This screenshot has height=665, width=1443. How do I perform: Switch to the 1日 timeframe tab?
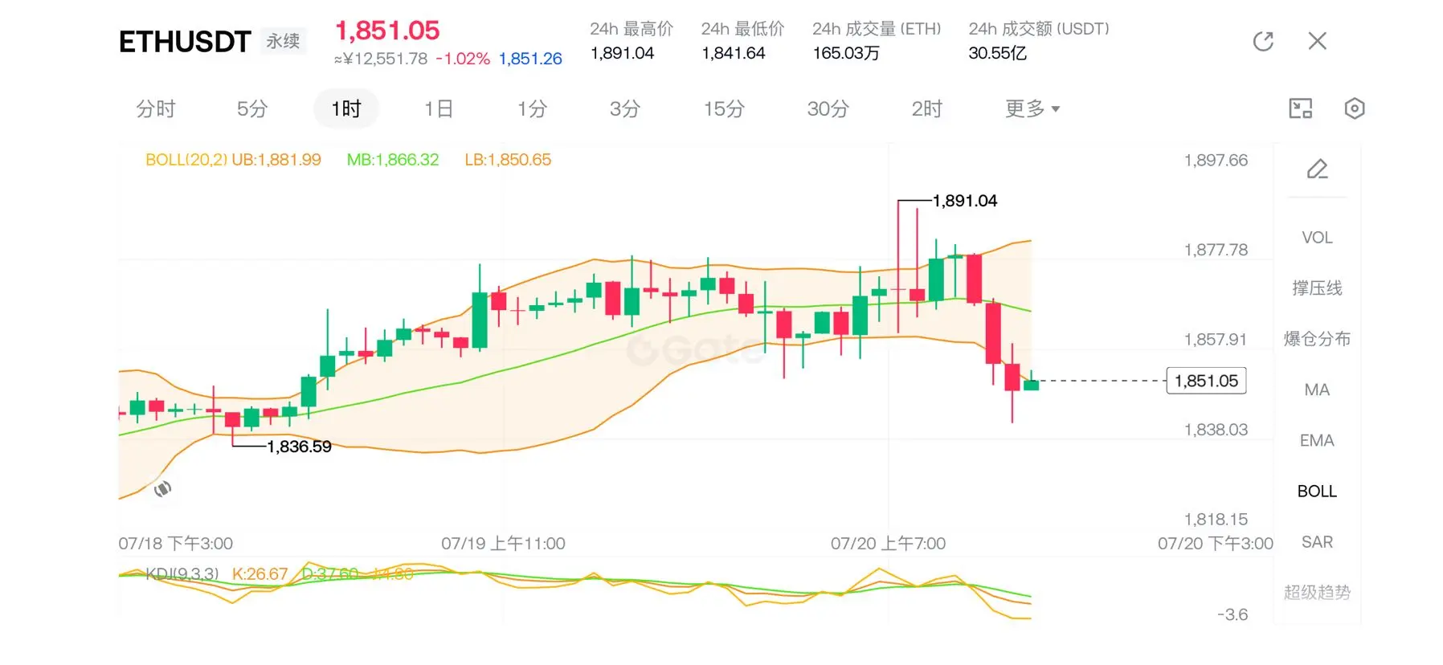pyautogui.click(x=439, y=108)
